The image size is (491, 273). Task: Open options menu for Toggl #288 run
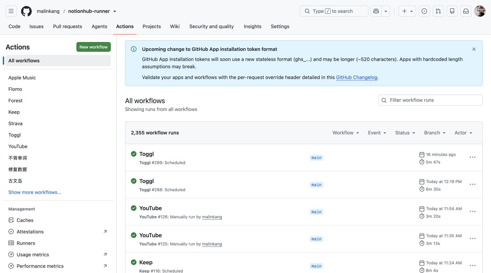(473, 184)
